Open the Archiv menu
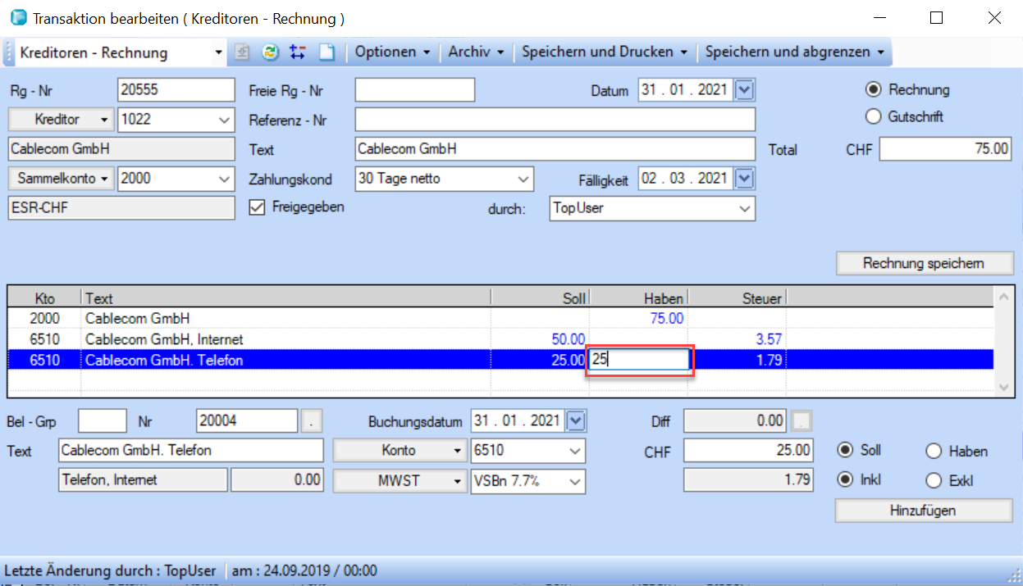The height and width of the screenshot is (586, 1023). (x=476, y=52)
